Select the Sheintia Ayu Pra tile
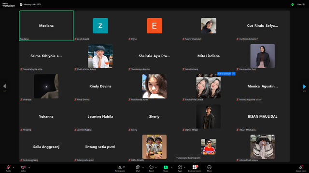The image size is (309, 173). point(154,56)
